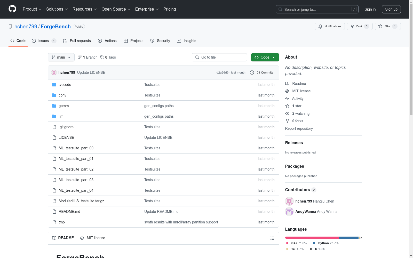The image size is (413, 258).
Task: Open the hchen799 owner link in header
Action: point(26,27)
